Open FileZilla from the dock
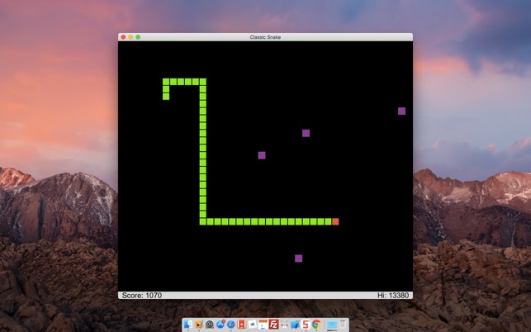531x332 pixels. click(x=273, y=325)
